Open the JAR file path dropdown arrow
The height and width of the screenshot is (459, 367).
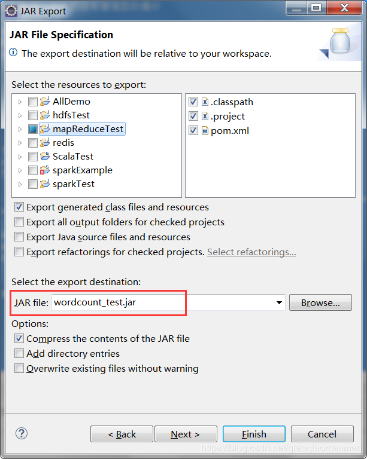click(280, 302)
